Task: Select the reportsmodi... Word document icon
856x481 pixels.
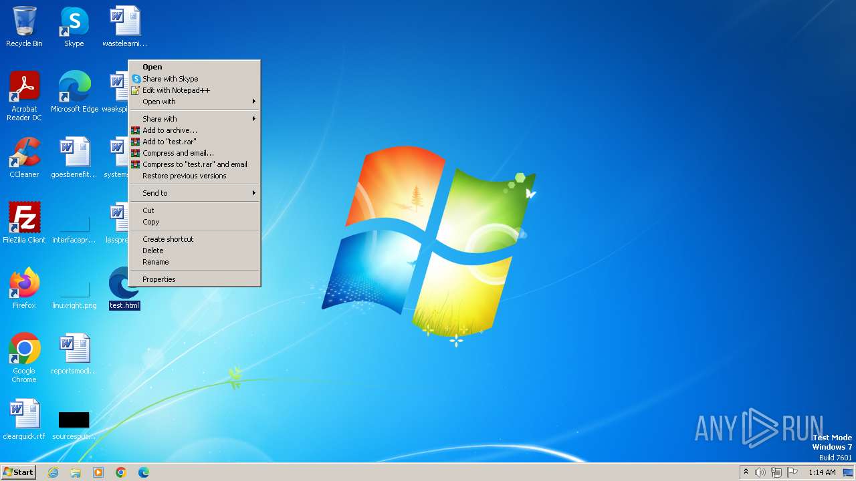Action: click(x=74, y=354)
